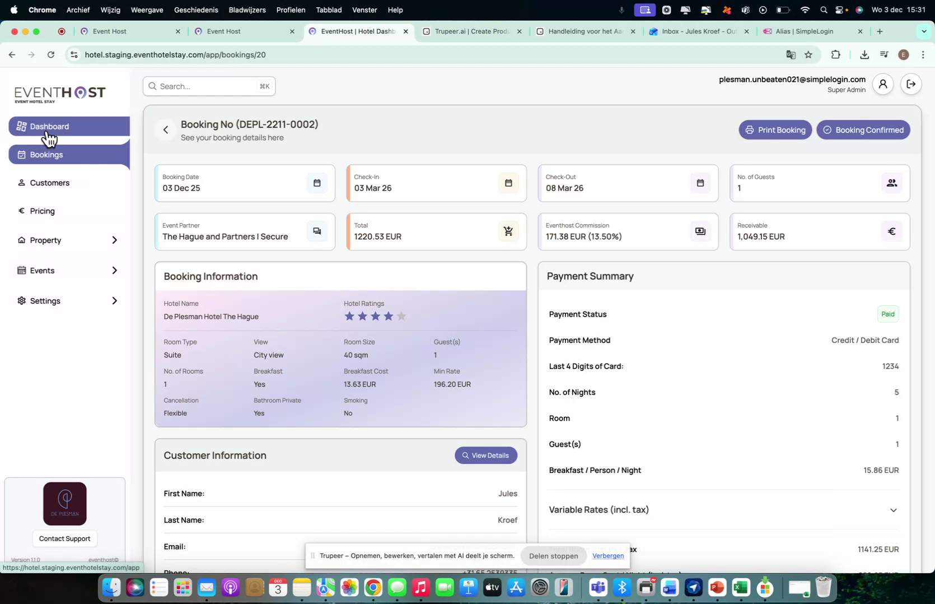935x604 pixels.
Task: Expand the Events sidebar section
Action: pyautogui.click(x=43, y=270)
